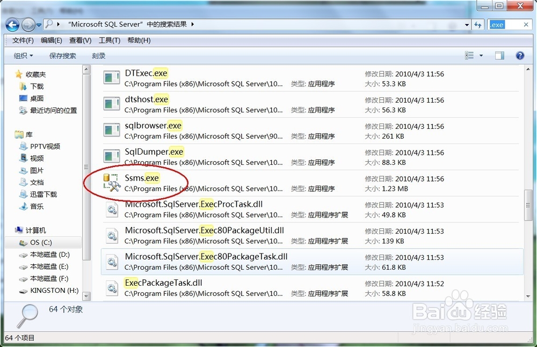Screen dimensions: 537x347
Task: Click the search magnifier icon in address bar
Action: pyautogui.click(x=49, y=24)
